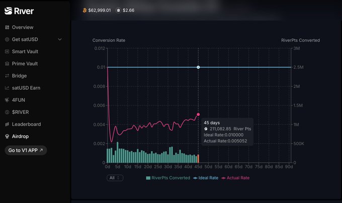342x203 pixels.
Task: Click the 2.5M right axis label
Action: click(298, 67)
